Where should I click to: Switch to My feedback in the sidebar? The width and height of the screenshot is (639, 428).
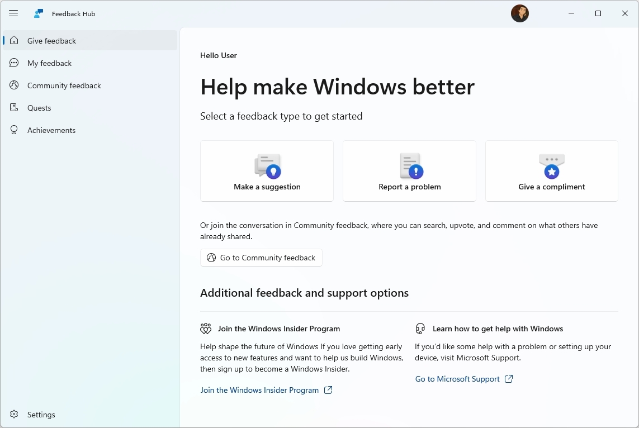pos(50,63)
